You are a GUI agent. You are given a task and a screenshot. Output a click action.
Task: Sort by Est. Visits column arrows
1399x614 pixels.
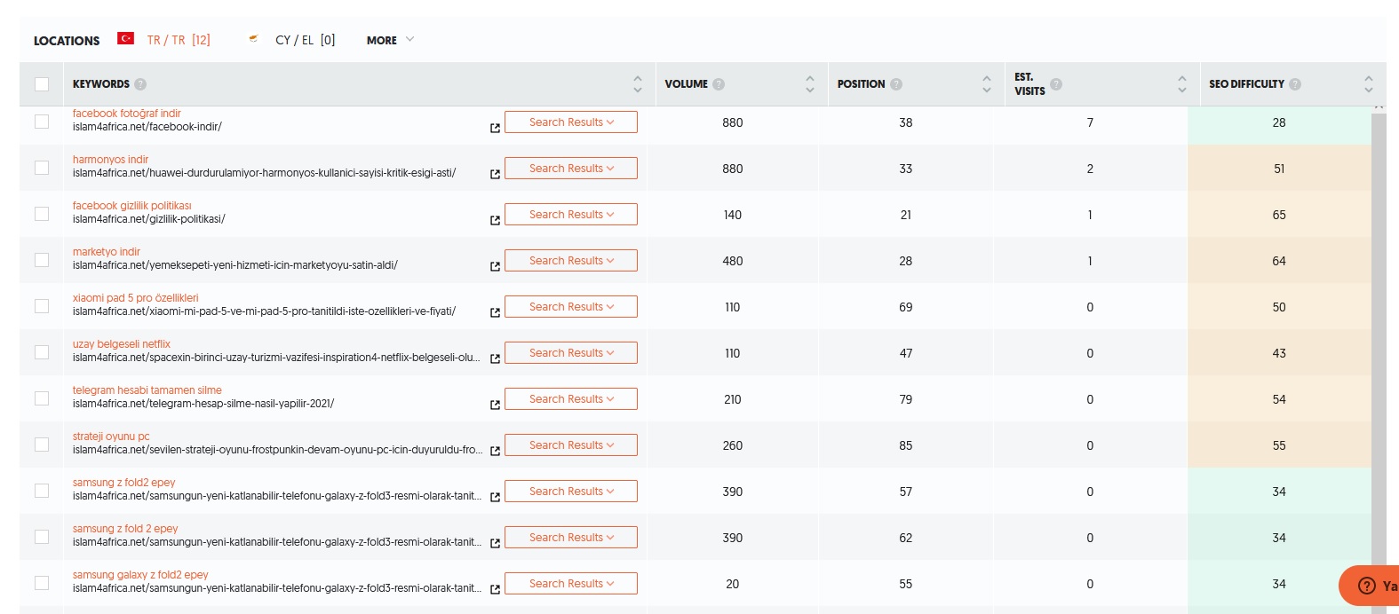pos(1182,84)
